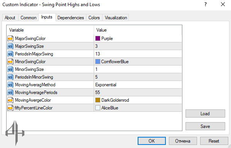Click the MovingAvergeColor variable icon
Screen dimensions: 231x148
click(10, 100)
